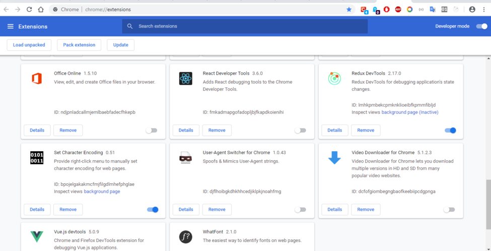Remove React Developer Tools extension

point(217,130)
